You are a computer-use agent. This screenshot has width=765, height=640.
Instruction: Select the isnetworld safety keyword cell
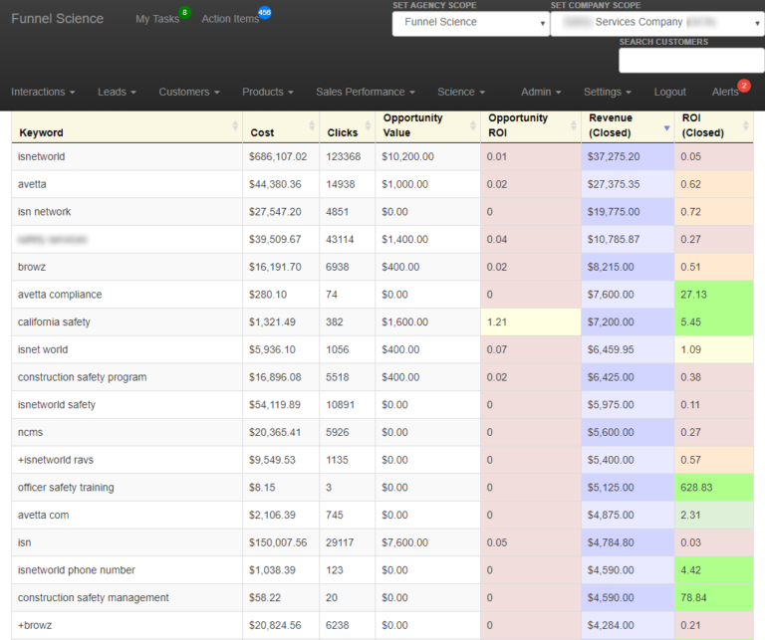pos(127,404)
